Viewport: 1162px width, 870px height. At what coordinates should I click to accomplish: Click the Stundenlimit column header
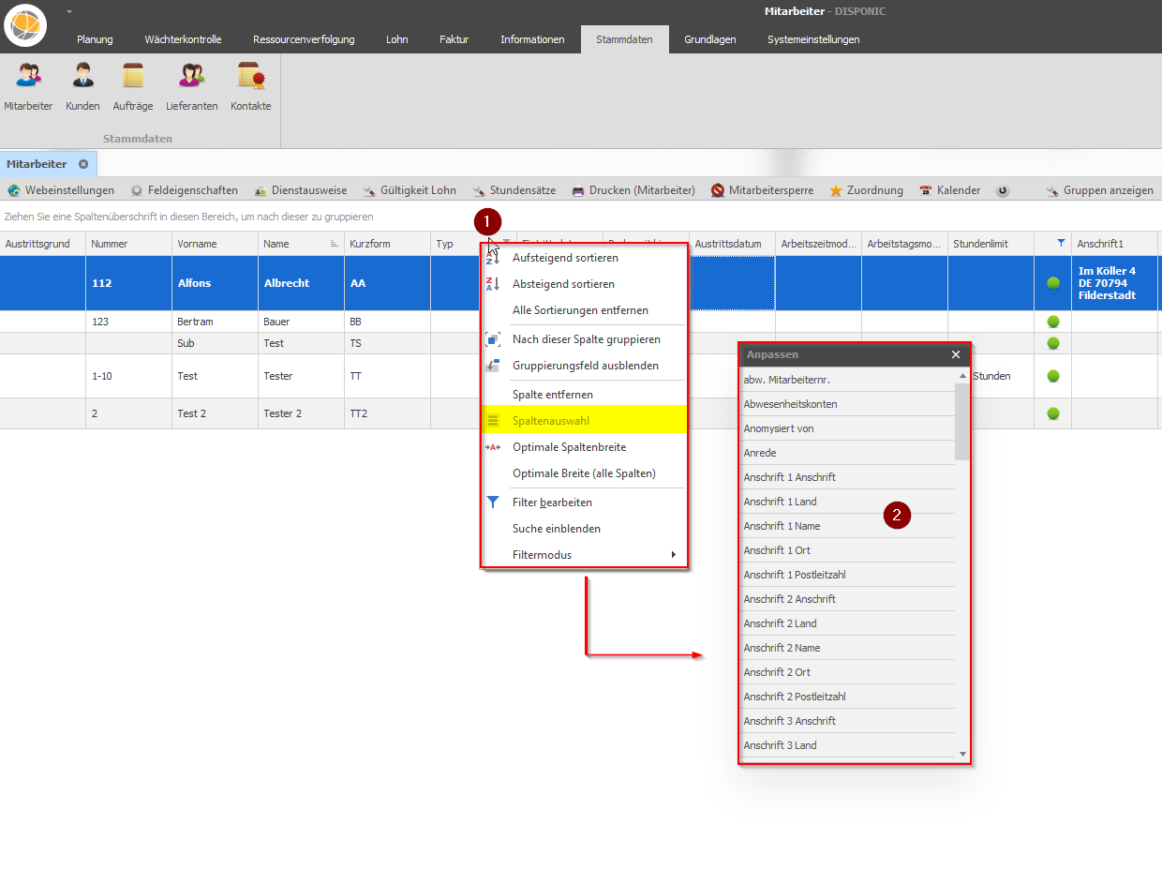click(x=991, y=244)
